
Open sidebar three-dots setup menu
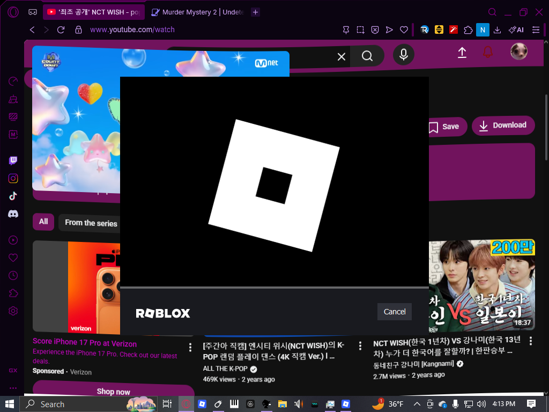click(13, 388)
